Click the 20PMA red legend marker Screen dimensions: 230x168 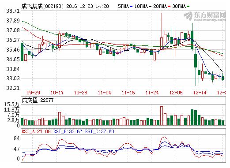169,6
